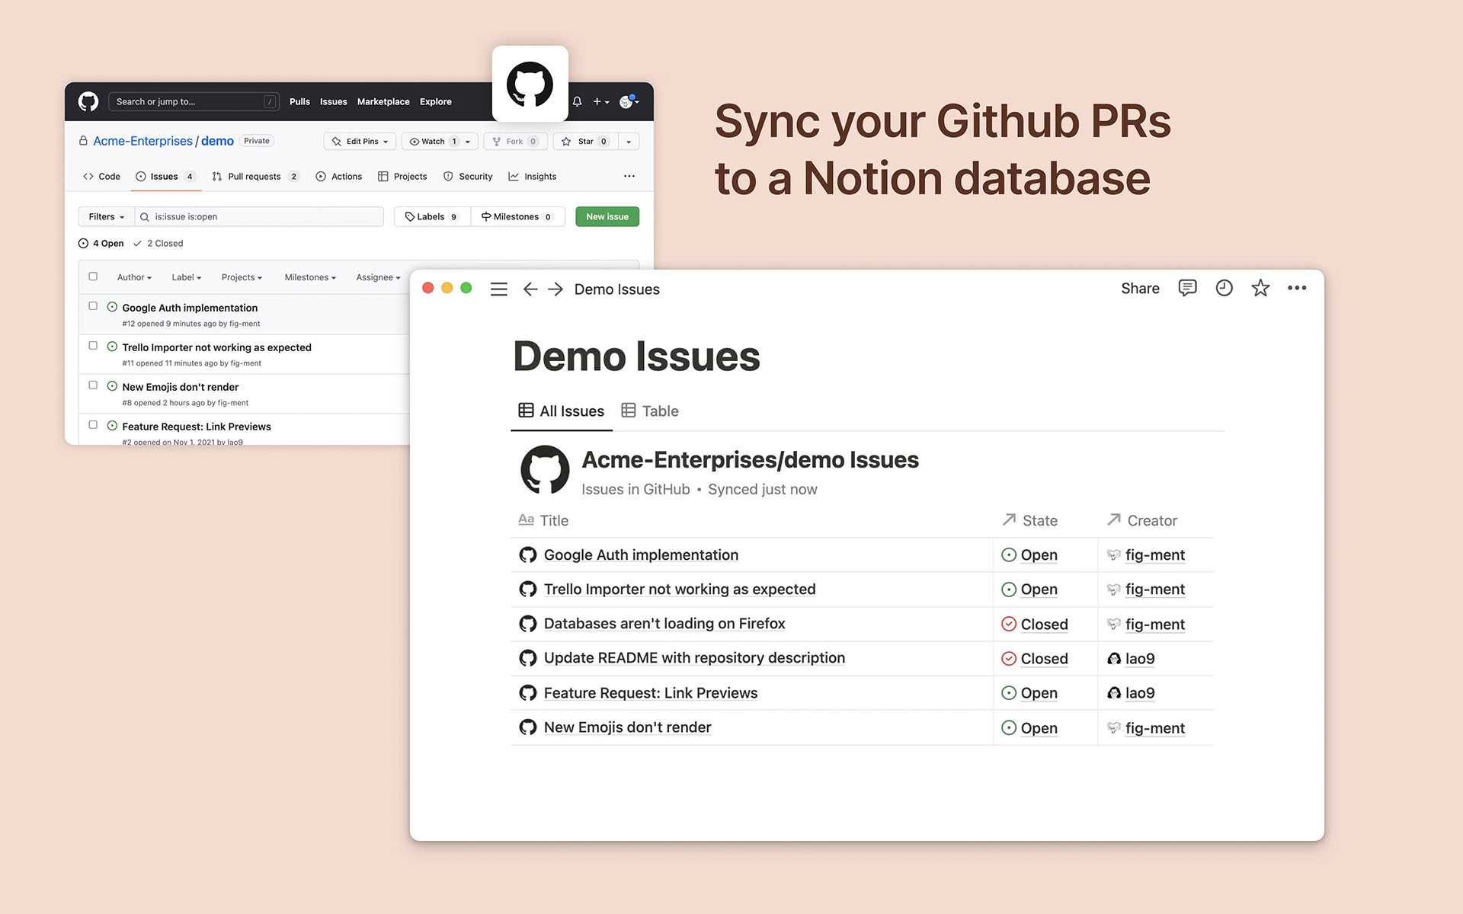Open the Notion page options ellipsis
The height and width of the screenshot is (914, 1463).
tap(1297, 288)
